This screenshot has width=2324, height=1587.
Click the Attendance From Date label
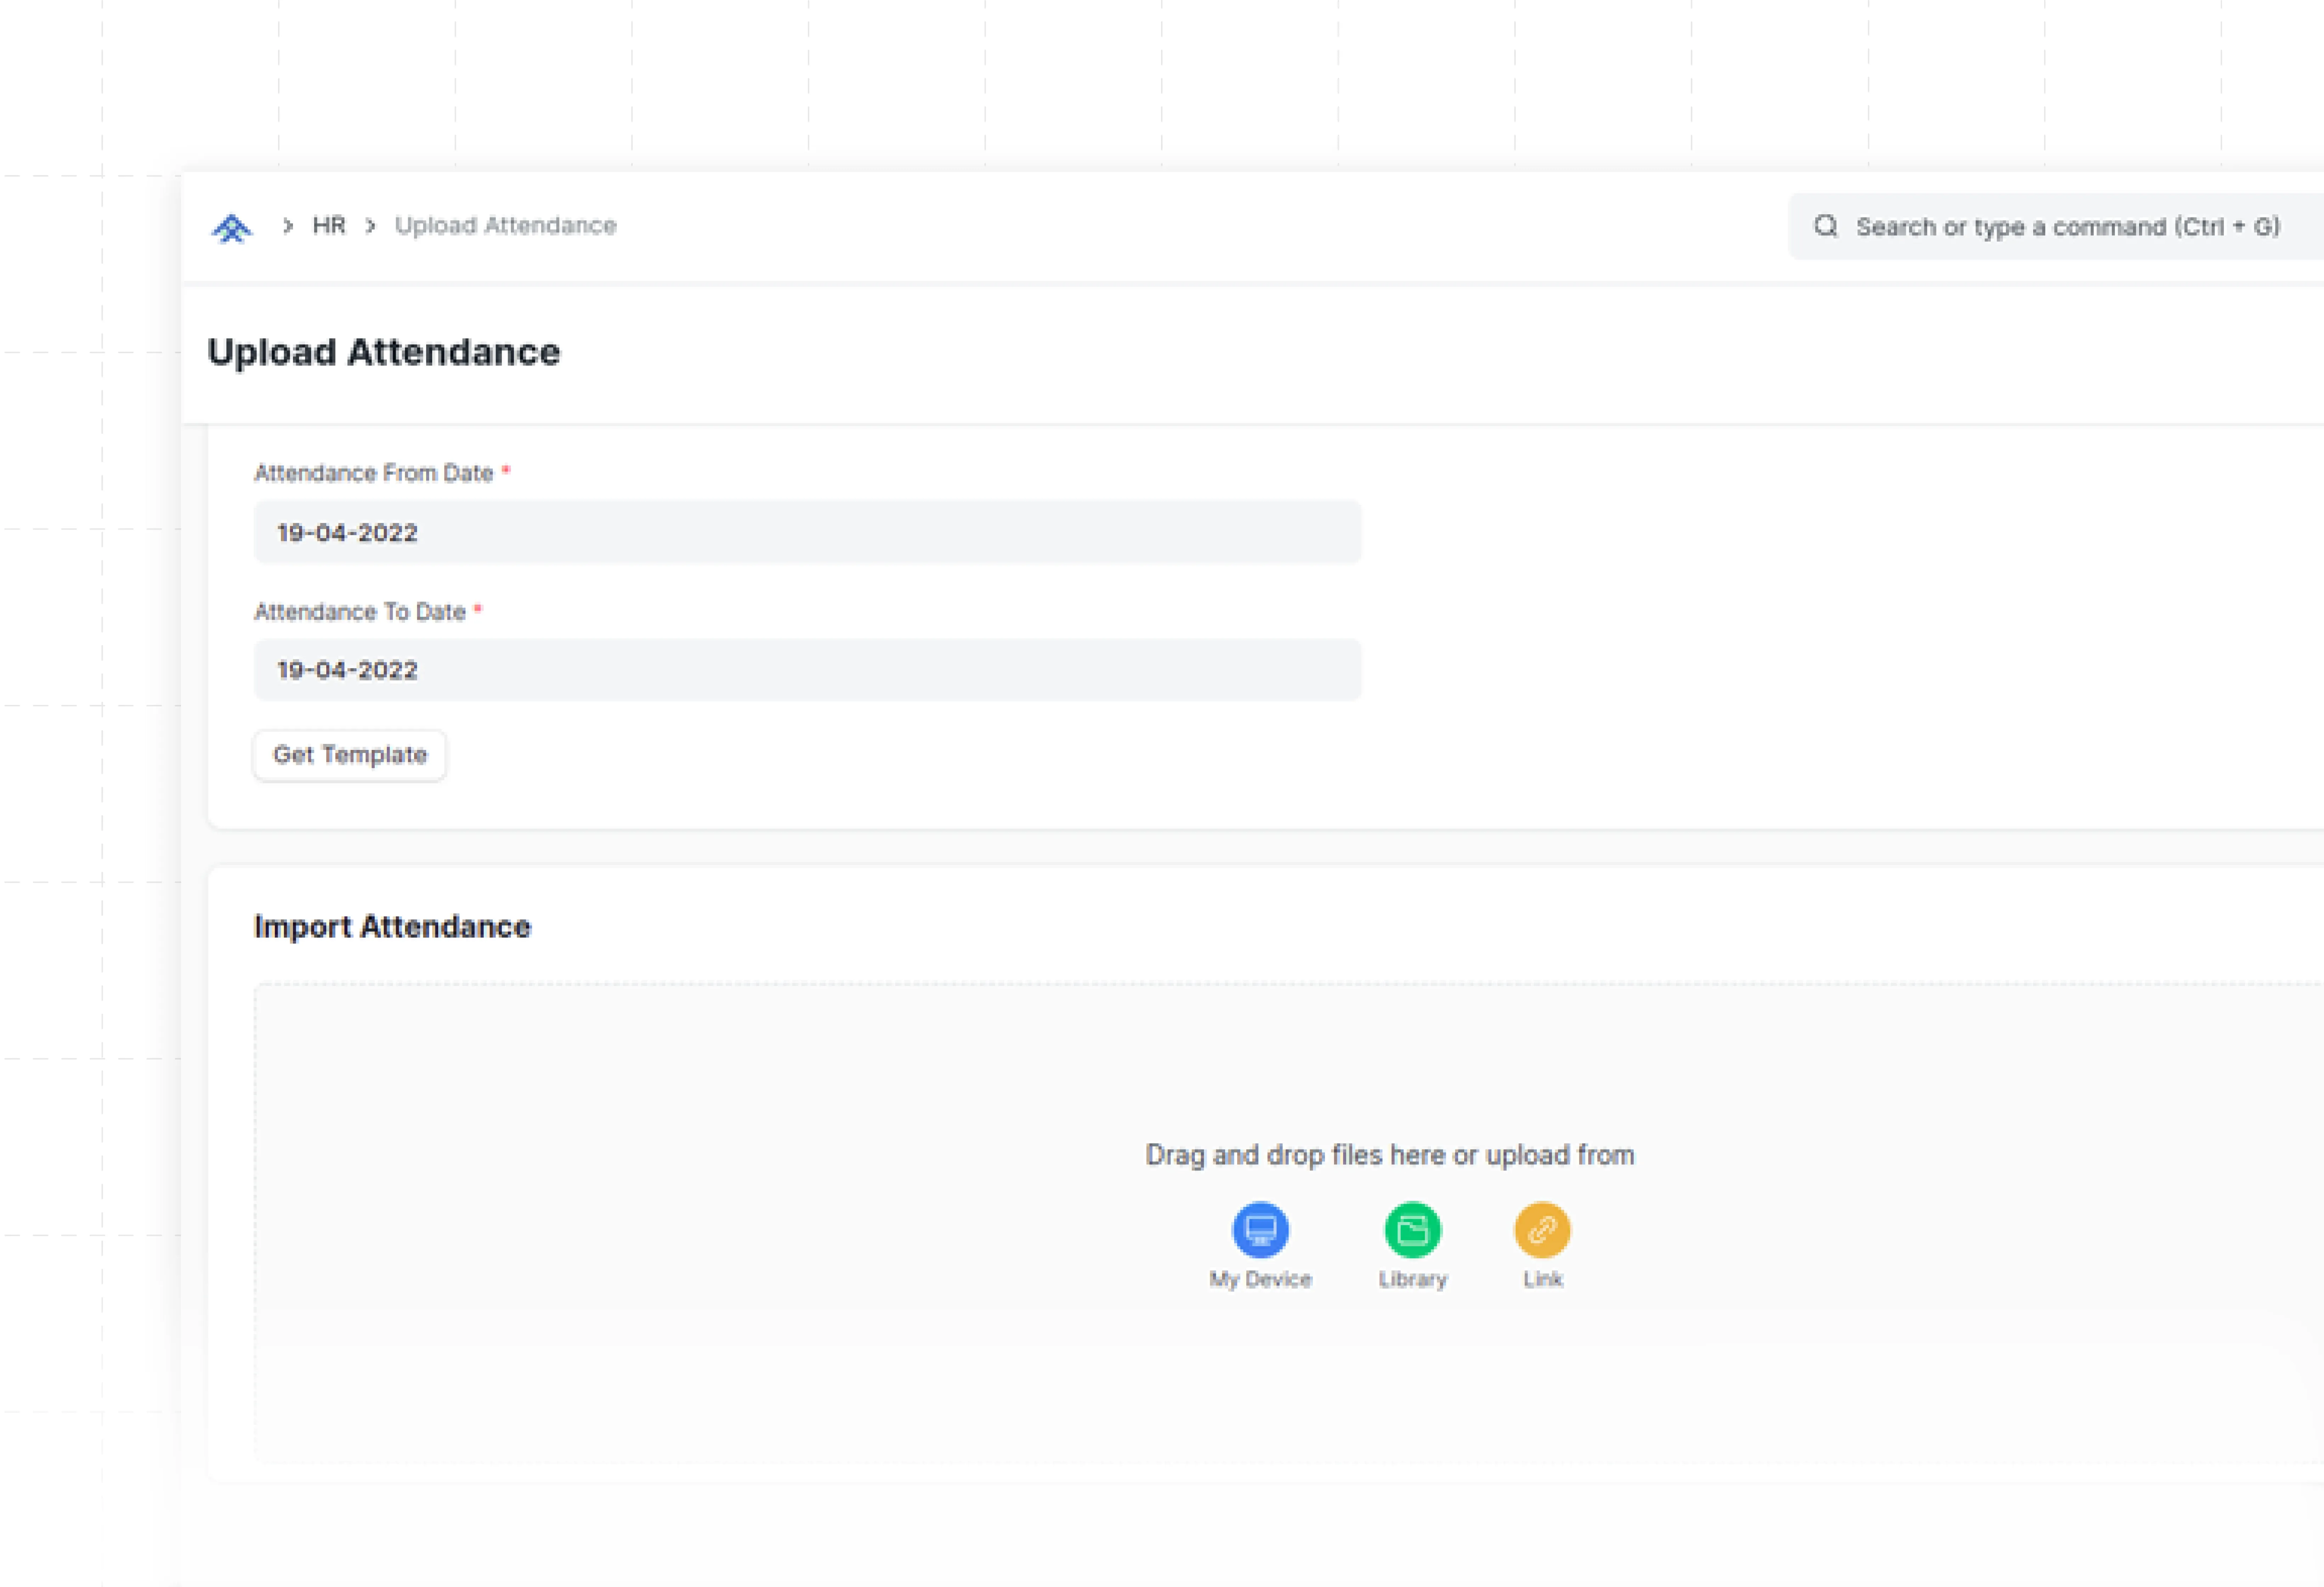click(x=374, y=473)
